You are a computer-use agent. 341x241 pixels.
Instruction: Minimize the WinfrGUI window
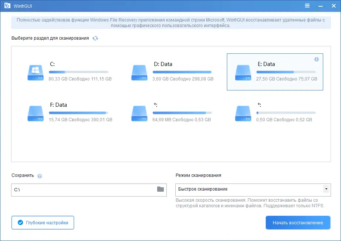pyautogui.click(x=321, y=6)
